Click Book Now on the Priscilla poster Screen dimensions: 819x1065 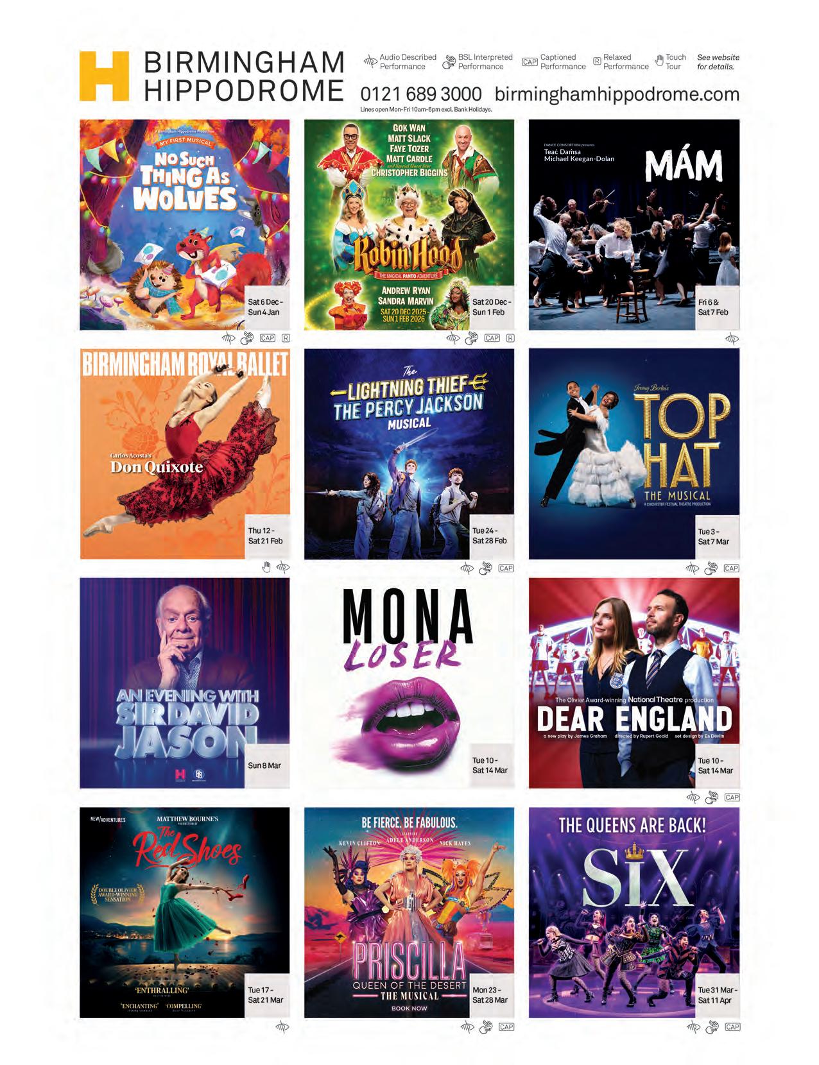(x=410, y=1009)
